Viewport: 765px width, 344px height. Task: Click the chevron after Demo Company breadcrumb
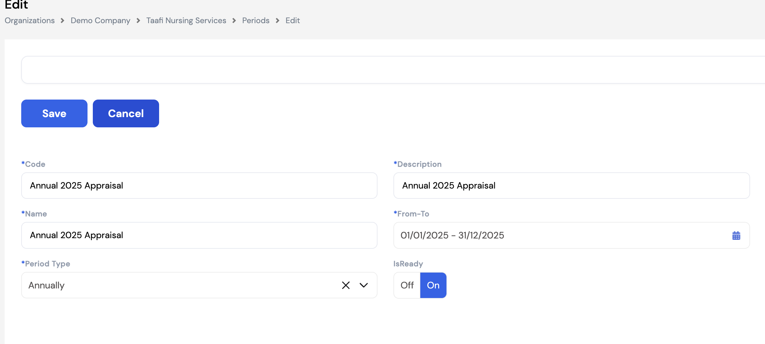[x=138, y=21]
